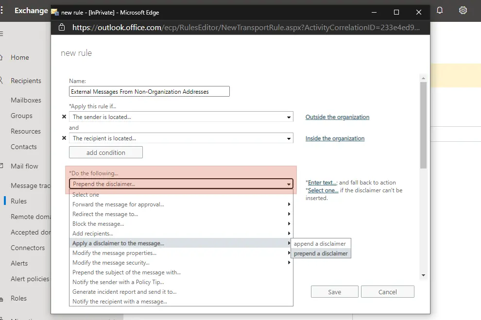Open the settings gear icon
The image size is (481, 320).
[463, 10]
